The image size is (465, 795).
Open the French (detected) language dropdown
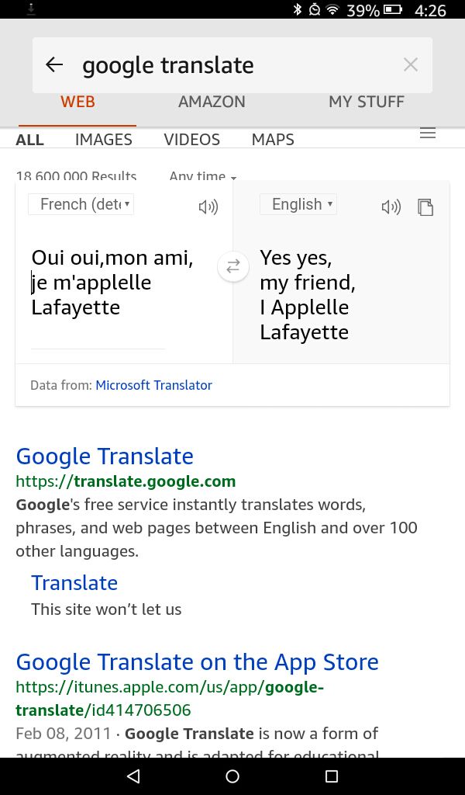(81, 204)
